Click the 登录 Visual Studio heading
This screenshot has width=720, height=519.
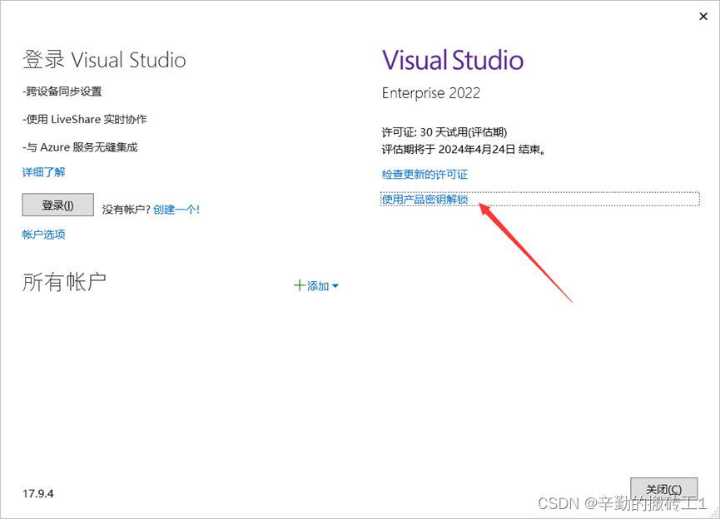point(103,59)
